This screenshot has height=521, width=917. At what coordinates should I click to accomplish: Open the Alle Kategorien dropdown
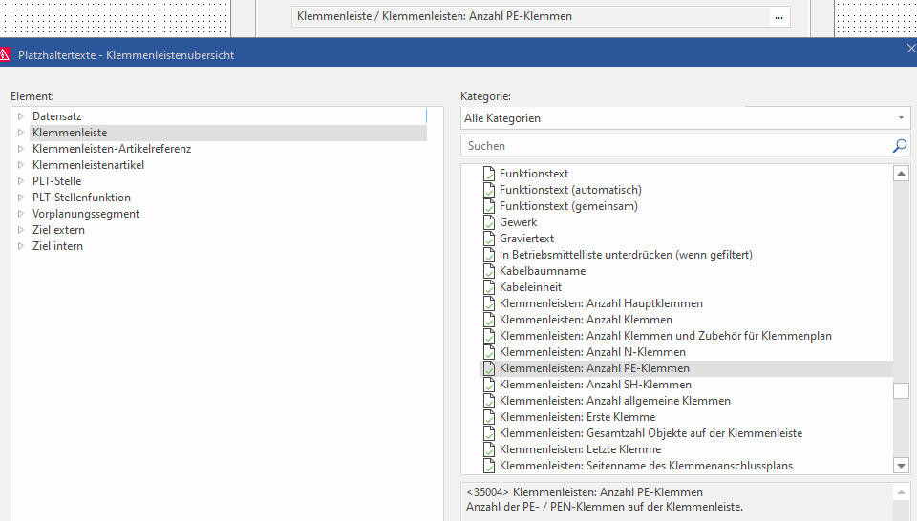[x=901, y=118]
